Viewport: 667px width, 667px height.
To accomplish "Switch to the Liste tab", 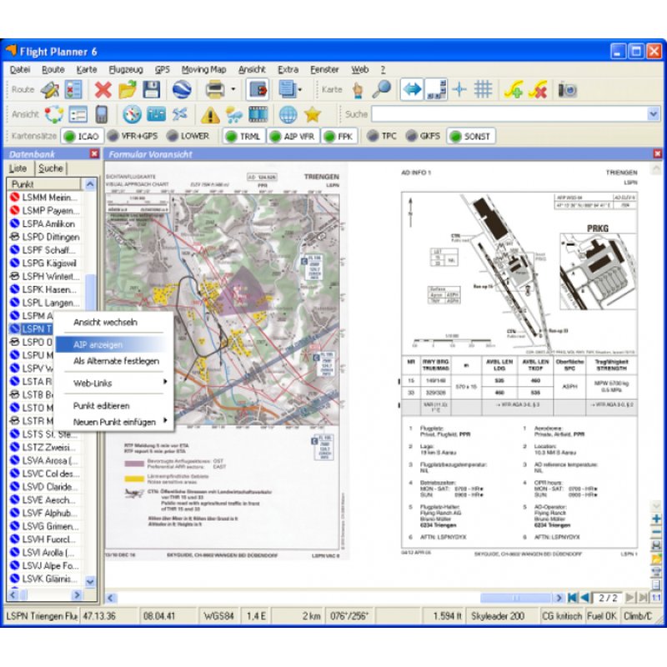I will (x=18, y=168).
